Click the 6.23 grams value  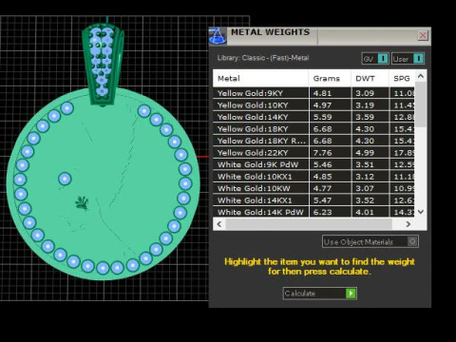click(x=322, y=212)
